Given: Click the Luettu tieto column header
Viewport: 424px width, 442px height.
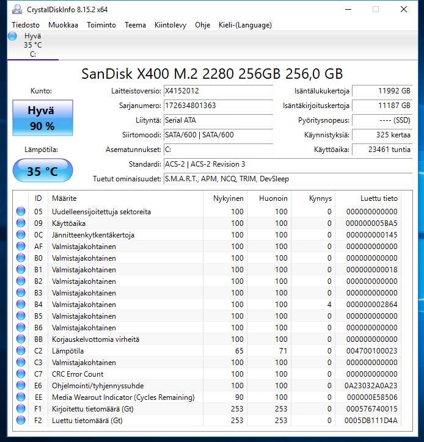Looking at the screenshot, I should pyautogui.click(x=368, y=198).
